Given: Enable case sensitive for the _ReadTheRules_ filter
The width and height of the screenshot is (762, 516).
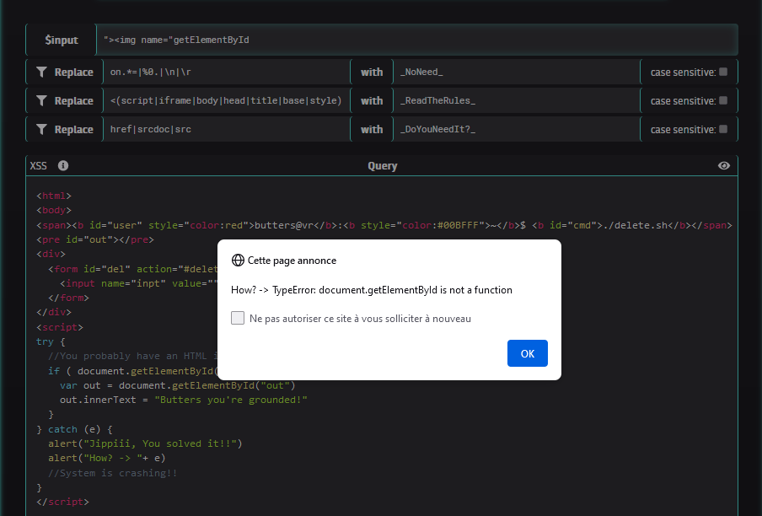Looking at the screenshot, I should 723,101.
